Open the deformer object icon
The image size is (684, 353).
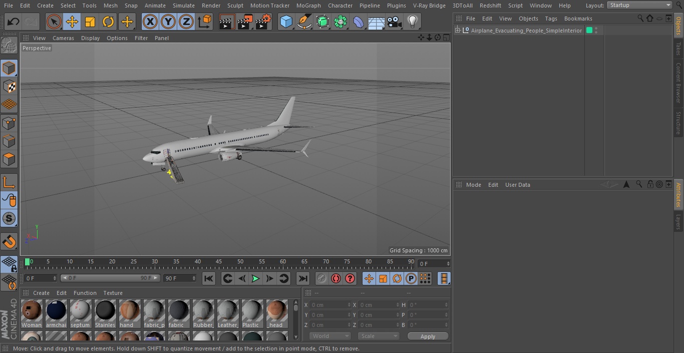tap(359, 22)
